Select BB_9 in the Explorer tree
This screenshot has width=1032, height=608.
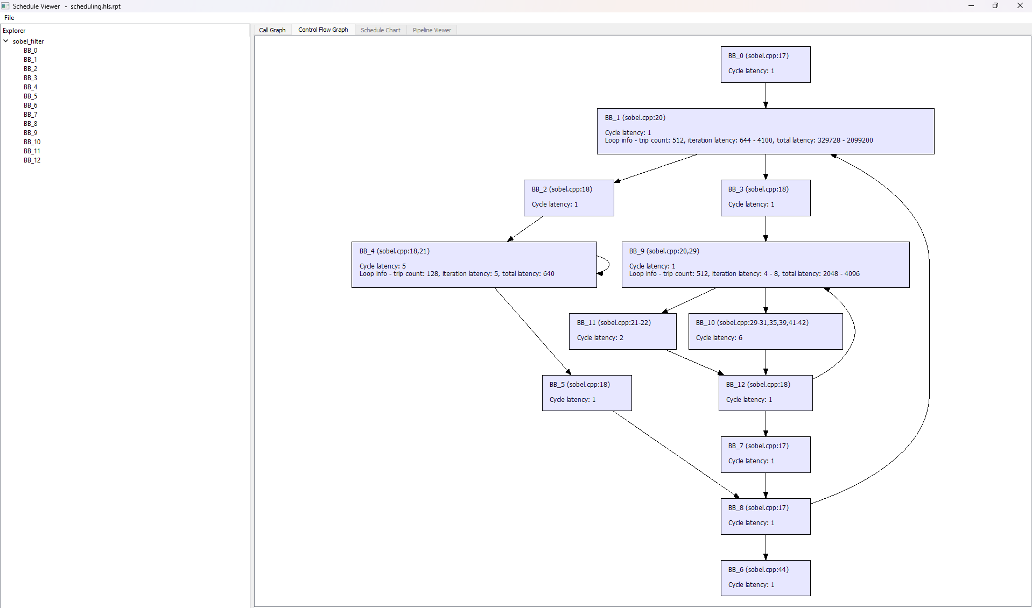(30, 133)
